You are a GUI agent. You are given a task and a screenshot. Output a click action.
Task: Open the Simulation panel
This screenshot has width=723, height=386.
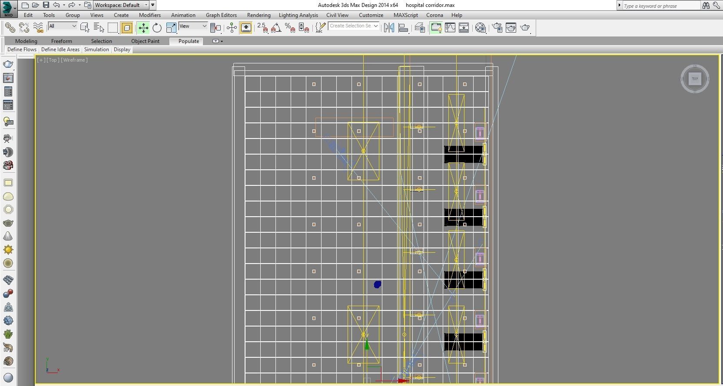[96, 49]
